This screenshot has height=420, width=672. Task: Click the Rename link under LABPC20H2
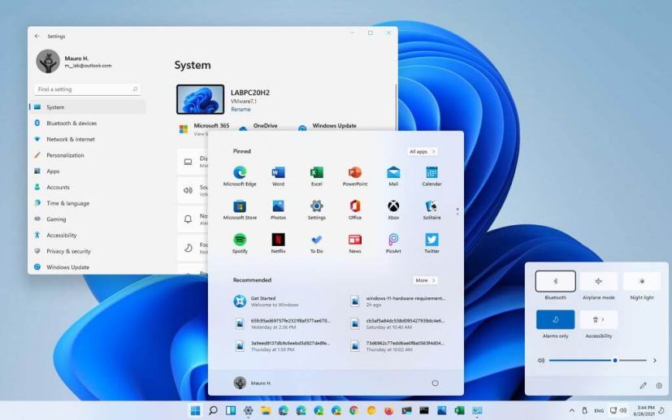(x=241, y=110)
